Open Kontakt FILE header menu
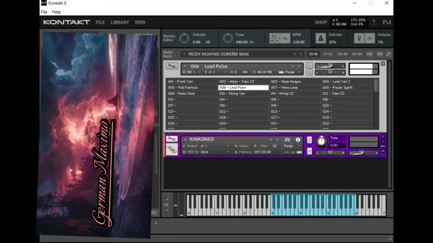This screenshot has height=243, width=433. tap(100, 22)
